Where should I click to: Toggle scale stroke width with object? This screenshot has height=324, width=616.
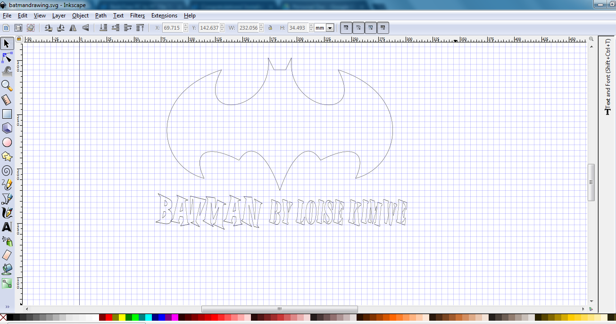[x=346, y=28]
